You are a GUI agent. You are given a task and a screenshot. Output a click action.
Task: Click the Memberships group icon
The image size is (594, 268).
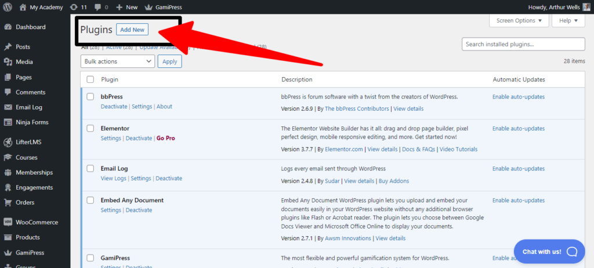[x=8, y=172]
